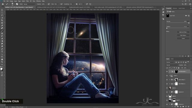The image size is (192, 108).
Task: Filter layers by type layers icon
Action: [181, 62]
